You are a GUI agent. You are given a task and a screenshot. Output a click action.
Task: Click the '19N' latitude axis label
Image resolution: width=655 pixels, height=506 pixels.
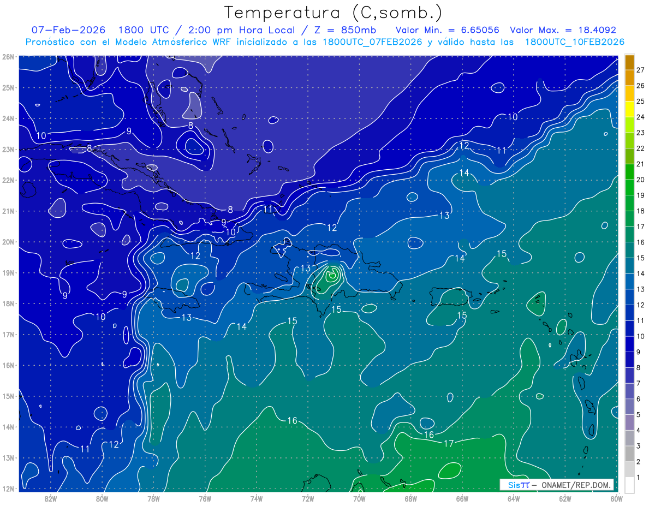click(x=8, y=272)
